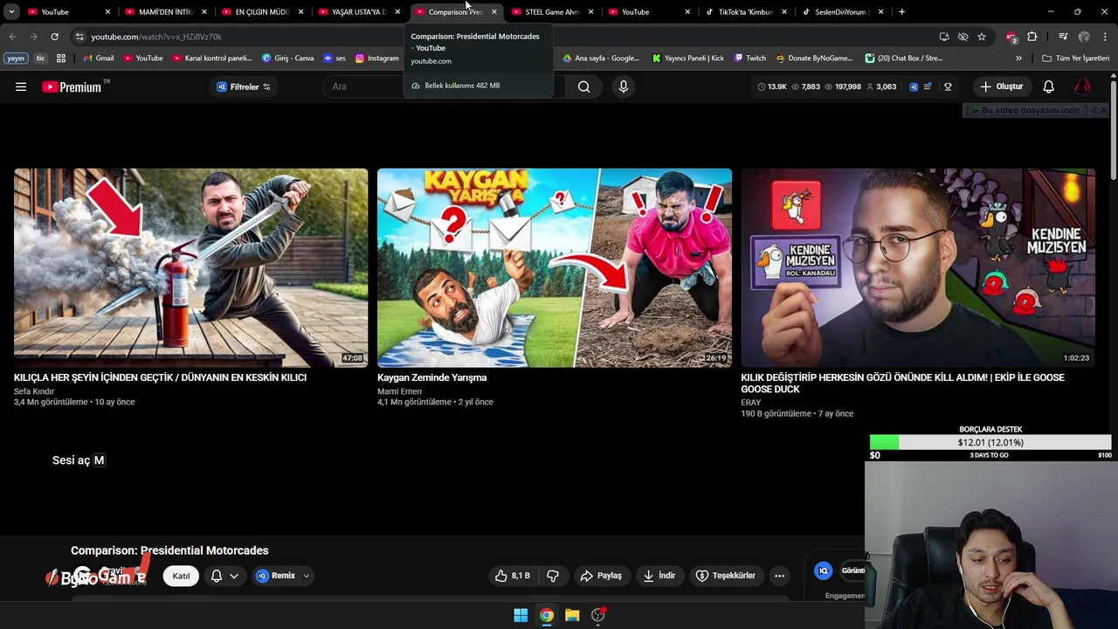
Task: Open Instagram bookmark
Action: (376, 59)
